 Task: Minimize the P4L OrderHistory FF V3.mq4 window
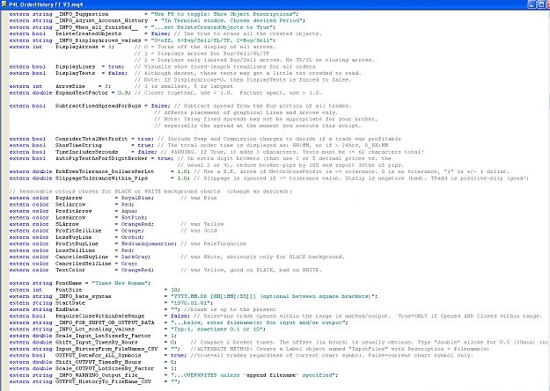[531, 4]
